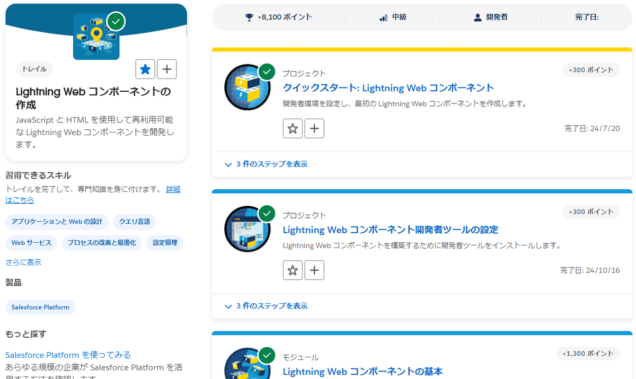
Task: Click the 開発者ツールの設定 project badge icon
Action: coord(248,229)
